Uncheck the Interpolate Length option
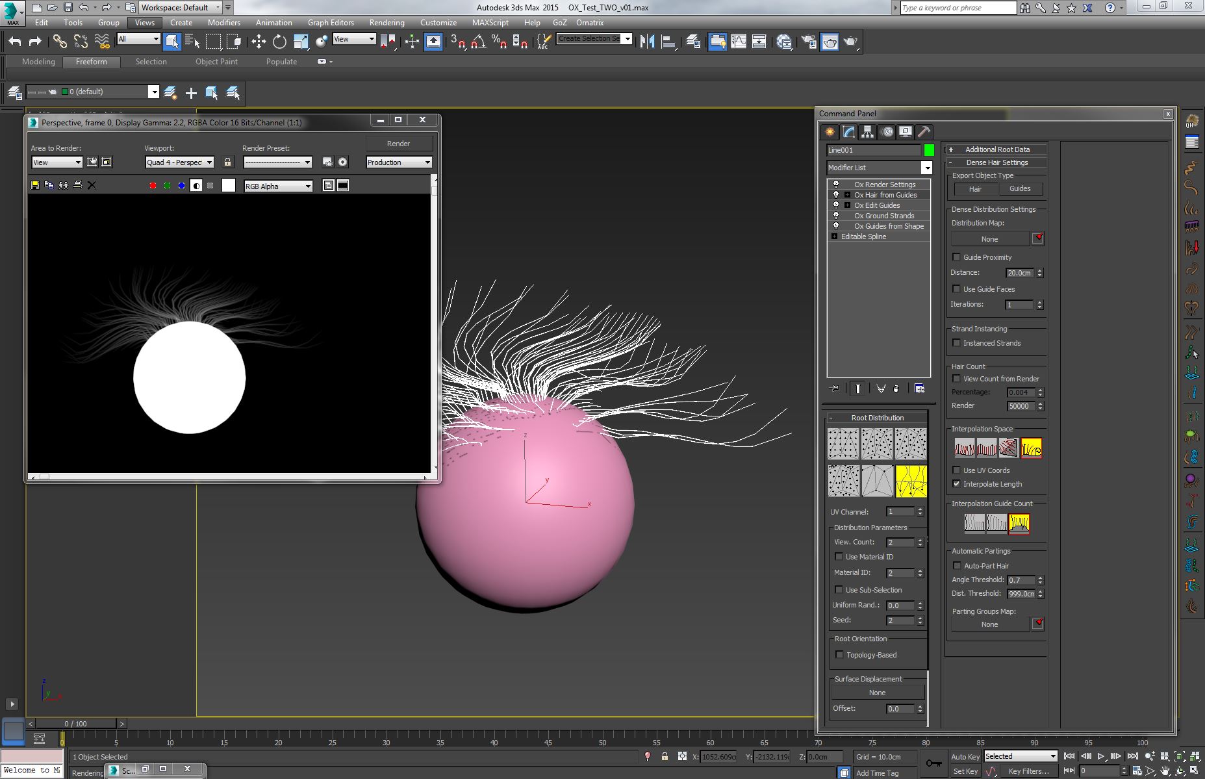This screenshot has width=1205, height=779. tap(956, 484)
